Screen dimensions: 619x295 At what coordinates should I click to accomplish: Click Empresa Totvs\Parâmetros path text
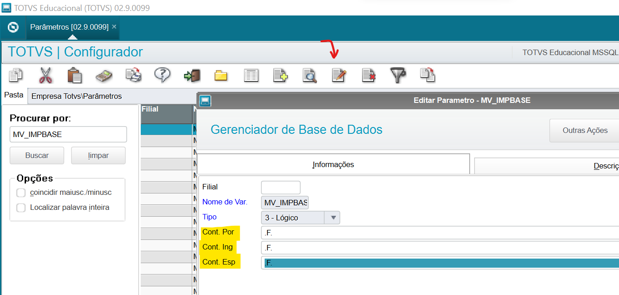click(x=77, y=96)
